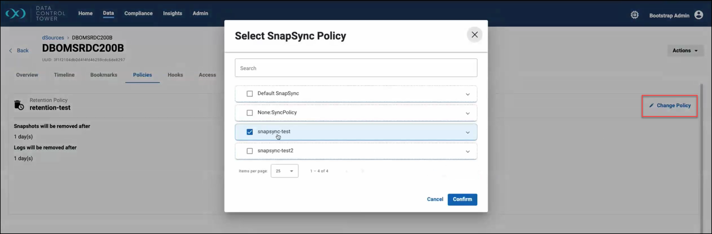Expand the Default SnapSync policy details
Screen dimensions: 712x234
(x=468, y=94)
